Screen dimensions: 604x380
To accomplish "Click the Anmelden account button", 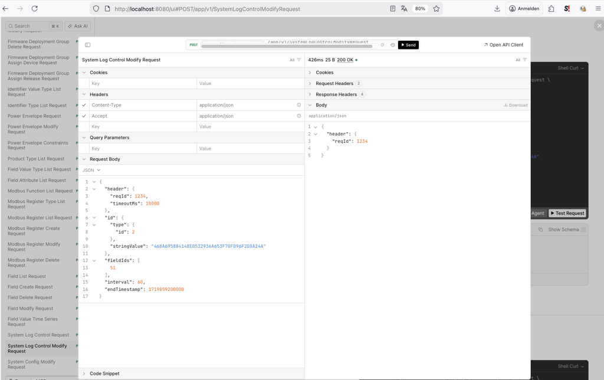I will tap(524, 8).
